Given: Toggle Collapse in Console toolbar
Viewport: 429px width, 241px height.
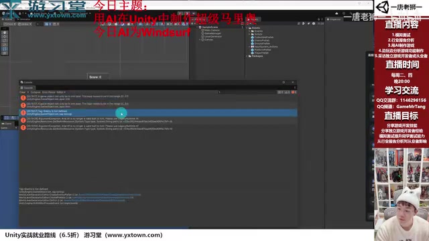Looking at the screenshot, I should point(36,92).
